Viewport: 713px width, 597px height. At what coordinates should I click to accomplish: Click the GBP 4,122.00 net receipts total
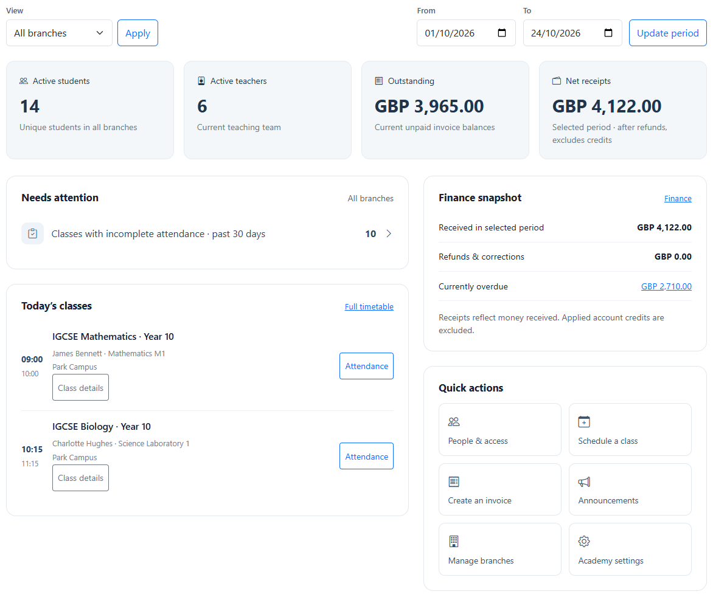pos(607,106)
